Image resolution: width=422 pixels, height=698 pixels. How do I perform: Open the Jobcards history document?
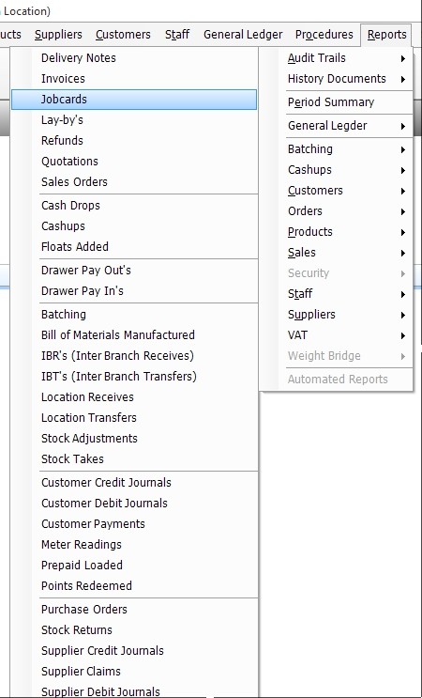134,100
